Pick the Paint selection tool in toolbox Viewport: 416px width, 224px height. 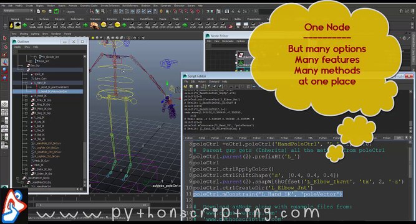coord(4,55)
